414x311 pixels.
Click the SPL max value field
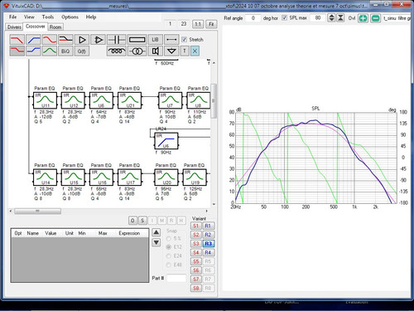[x=318, y=18]
